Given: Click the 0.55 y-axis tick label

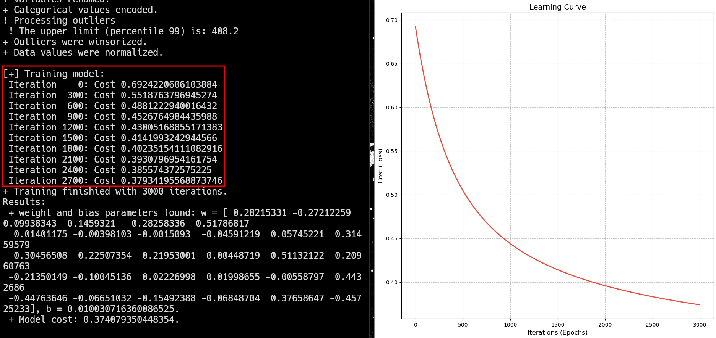Looking at the screenshot, I should (392, 151).
